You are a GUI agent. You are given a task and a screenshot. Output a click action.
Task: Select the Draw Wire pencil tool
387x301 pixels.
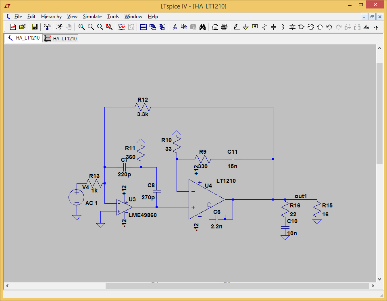(x=237, y=27)
